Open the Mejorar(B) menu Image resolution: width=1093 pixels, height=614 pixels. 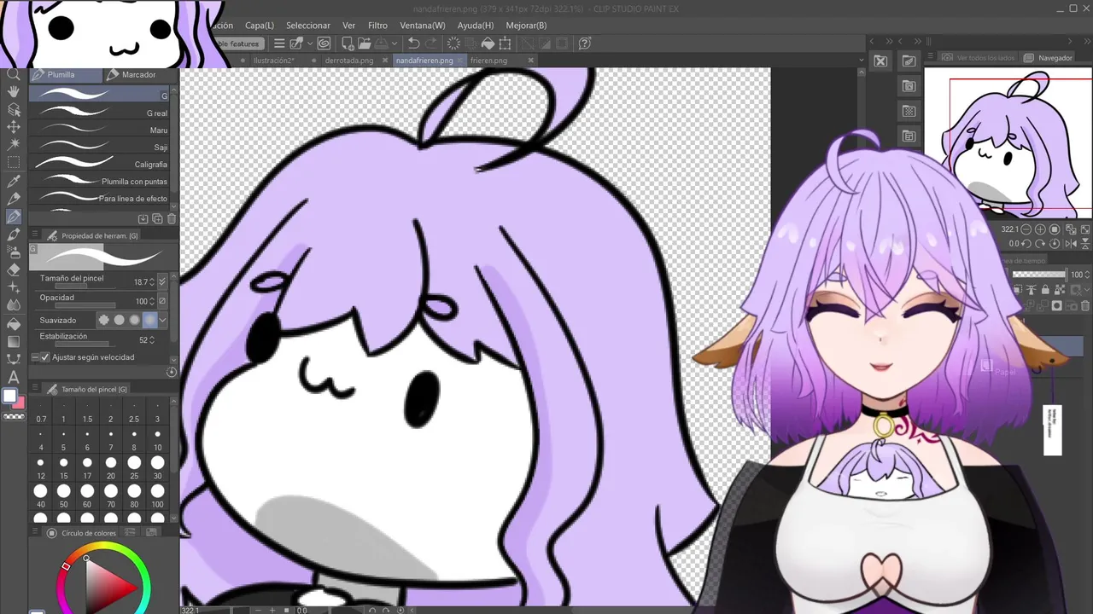[526, 26]
